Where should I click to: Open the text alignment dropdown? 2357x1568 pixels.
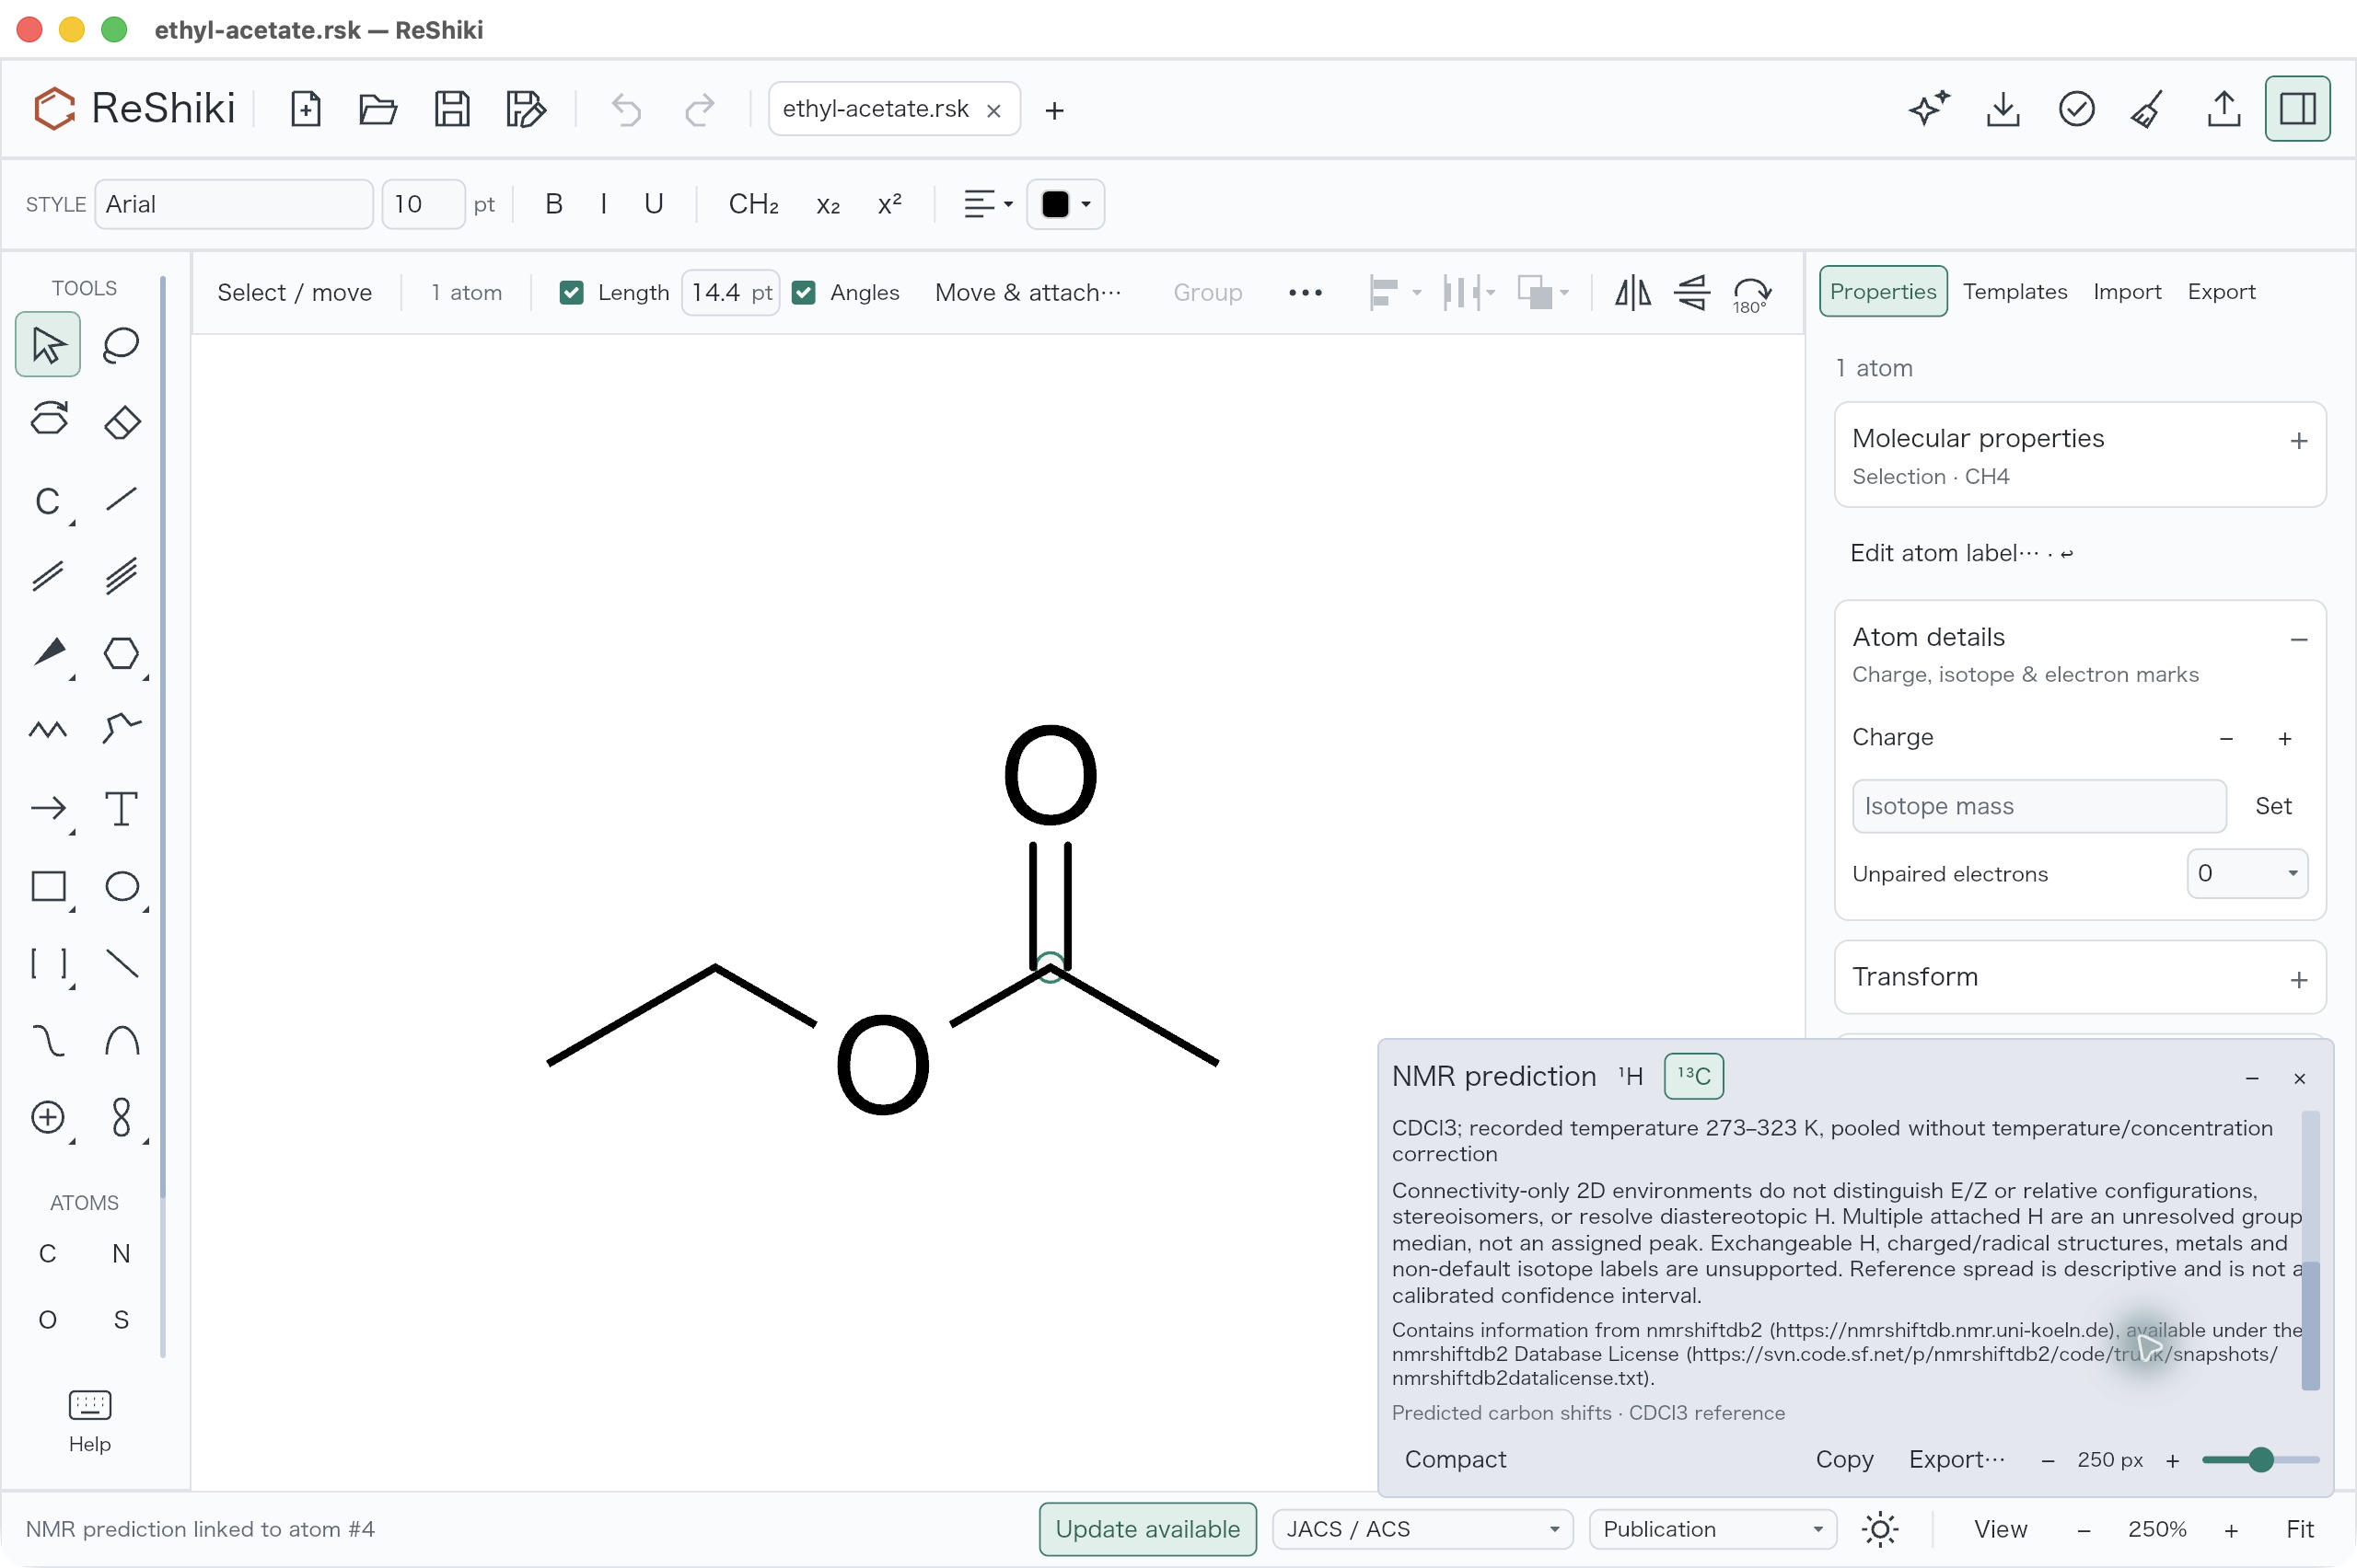989,204
